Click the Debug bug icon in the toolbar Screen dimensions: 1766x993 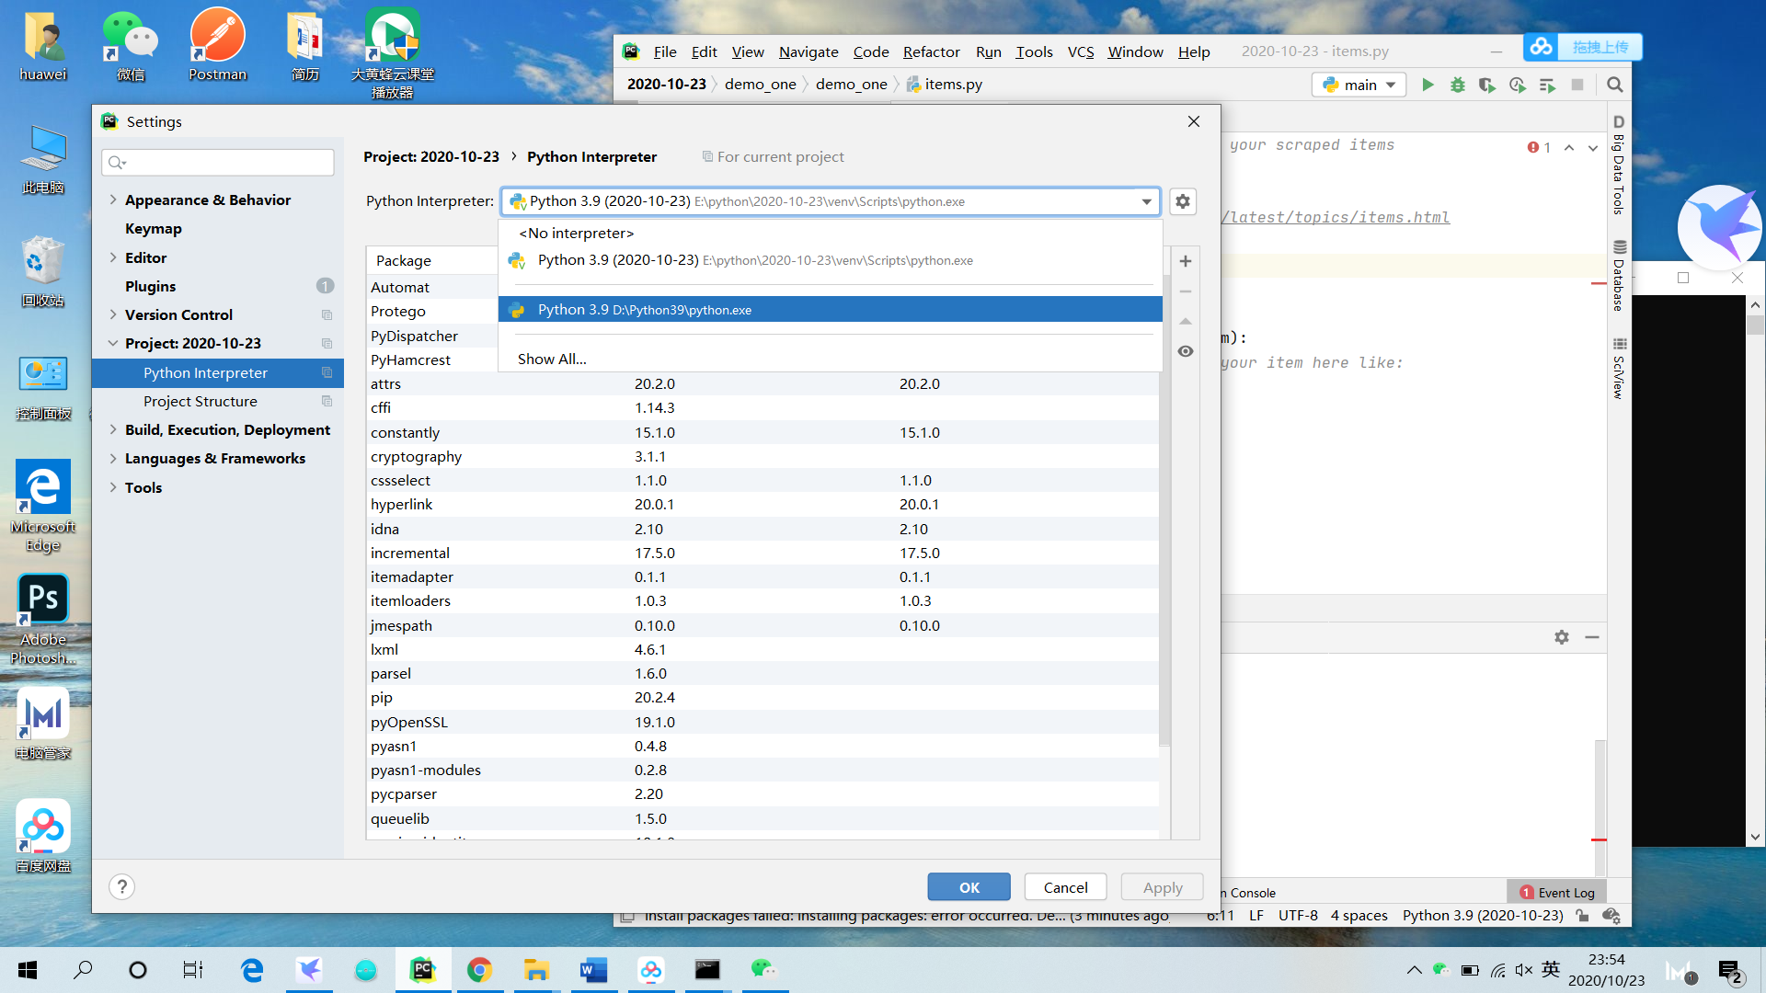tap(1457, 85)
